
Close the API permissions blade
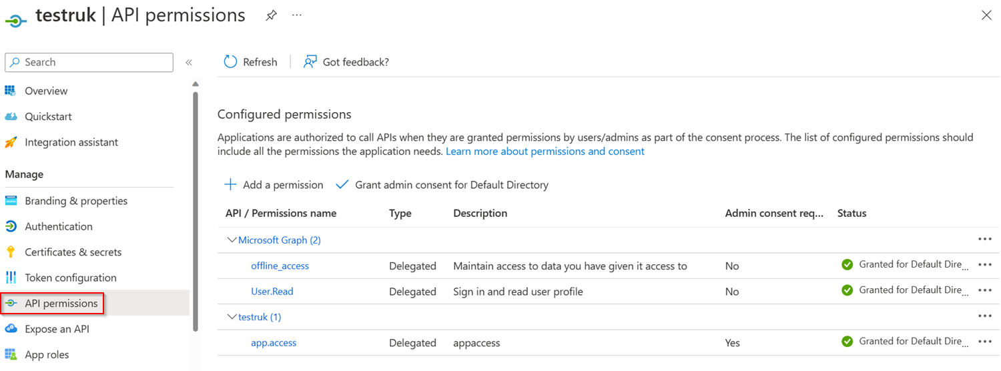click(986, 15)
